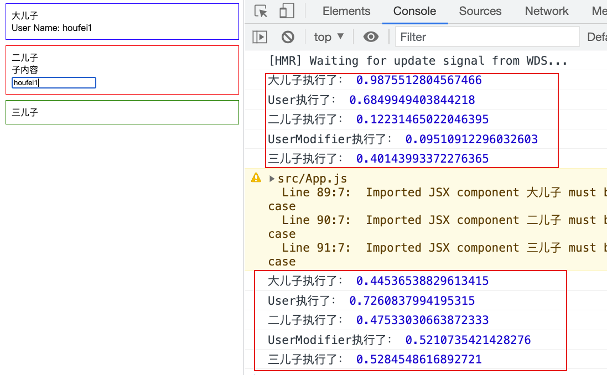Screen dimensions: 607x375
Task: Click the yellow warning triangle icon
Action: (256, 178)
